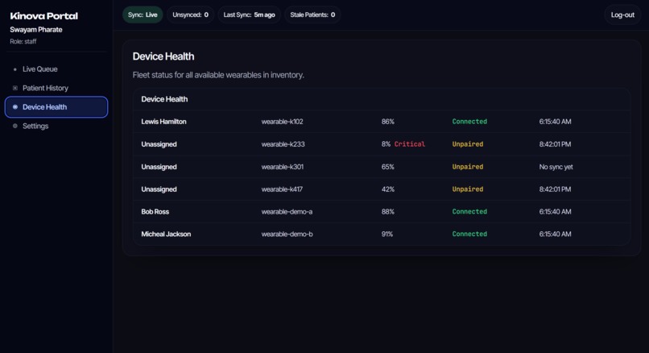Screen dimensions: 649x353
Task: Click the Log-out button
Action: (622, 15)
